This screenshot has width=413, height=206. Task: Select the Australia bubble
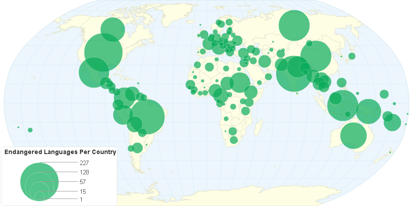[x=354, y=136]
